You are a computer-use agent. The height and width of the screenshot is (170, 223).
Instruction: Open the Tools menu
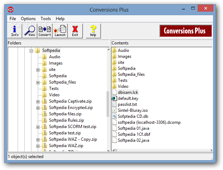(x=46, y=19)
